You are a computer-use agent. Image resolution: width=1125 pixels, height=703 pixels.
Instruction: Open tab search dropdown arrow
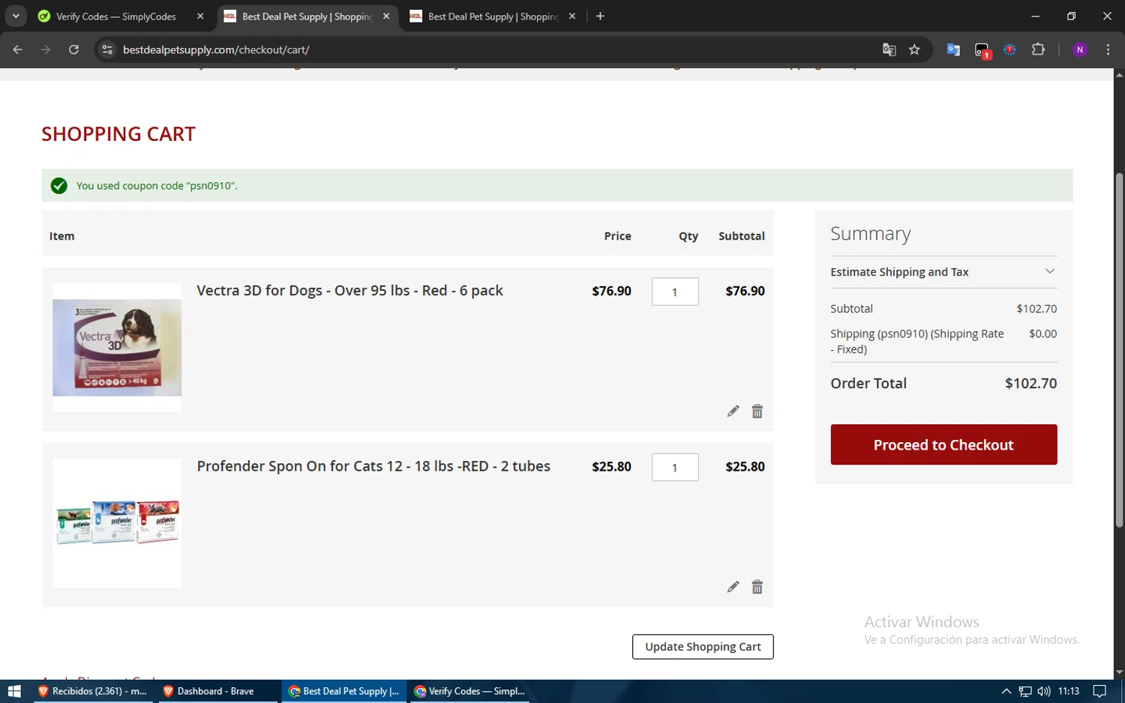click(x=16, y=16)
